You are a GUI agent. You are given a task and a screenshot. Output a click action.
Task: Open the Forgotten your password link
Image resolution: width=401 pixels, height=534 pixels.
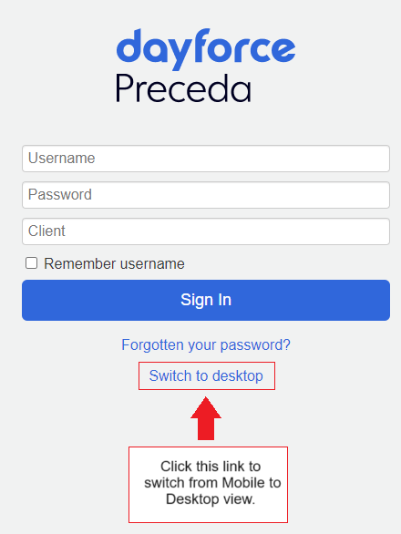(x=206, y=345)
